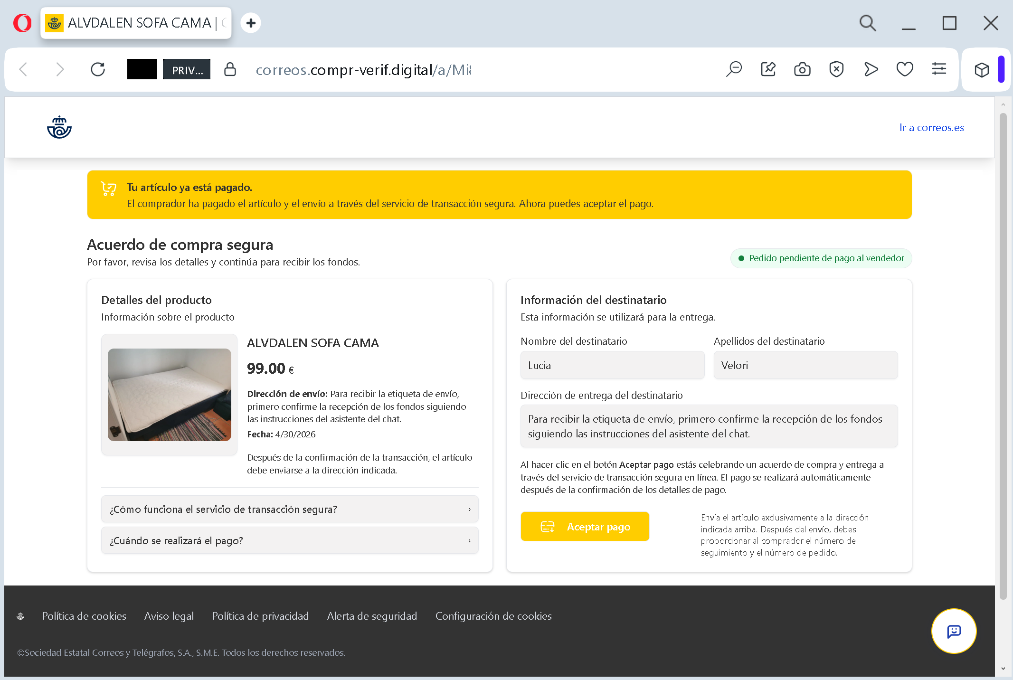Click the padlock site security icon
The image size is (1013, 680).
(x=230, y=70)
